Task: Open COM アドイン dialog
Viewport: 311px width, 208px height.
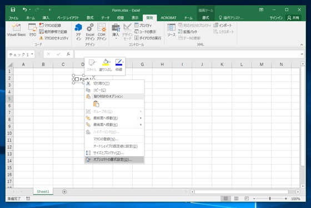Action: coord(102,31)
